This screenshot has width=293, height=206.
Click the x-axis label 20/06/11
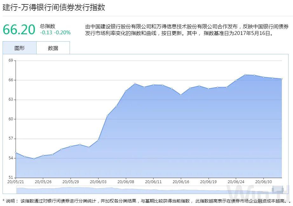tap(153, 182)
